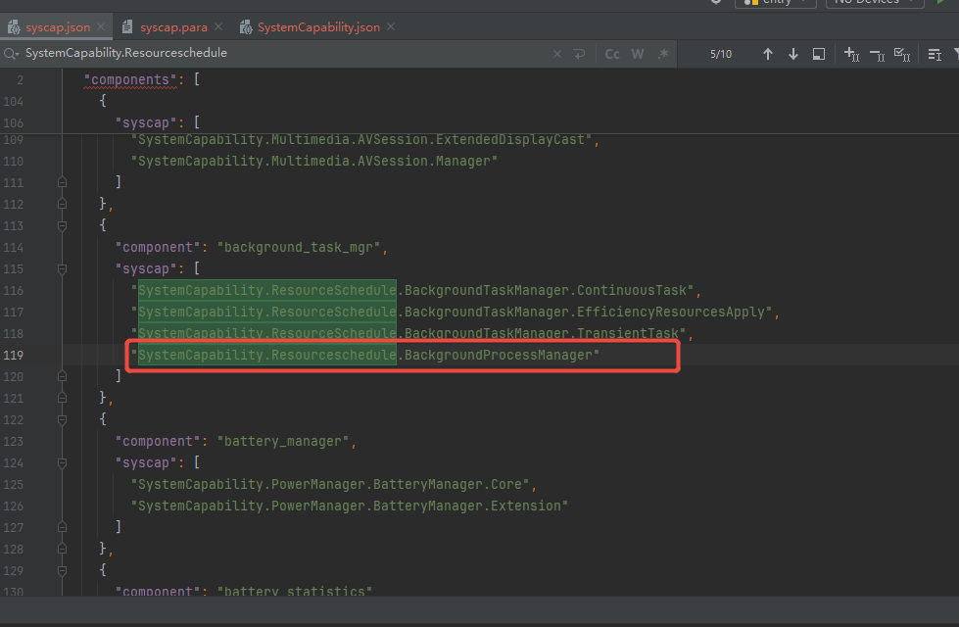This screenshot has width=959, height=627.
Task: Click line number 116 in gutter
Action: click(x=14, y=290)
